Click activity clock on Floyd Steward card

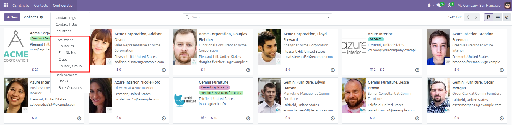[x=333, y=70]
